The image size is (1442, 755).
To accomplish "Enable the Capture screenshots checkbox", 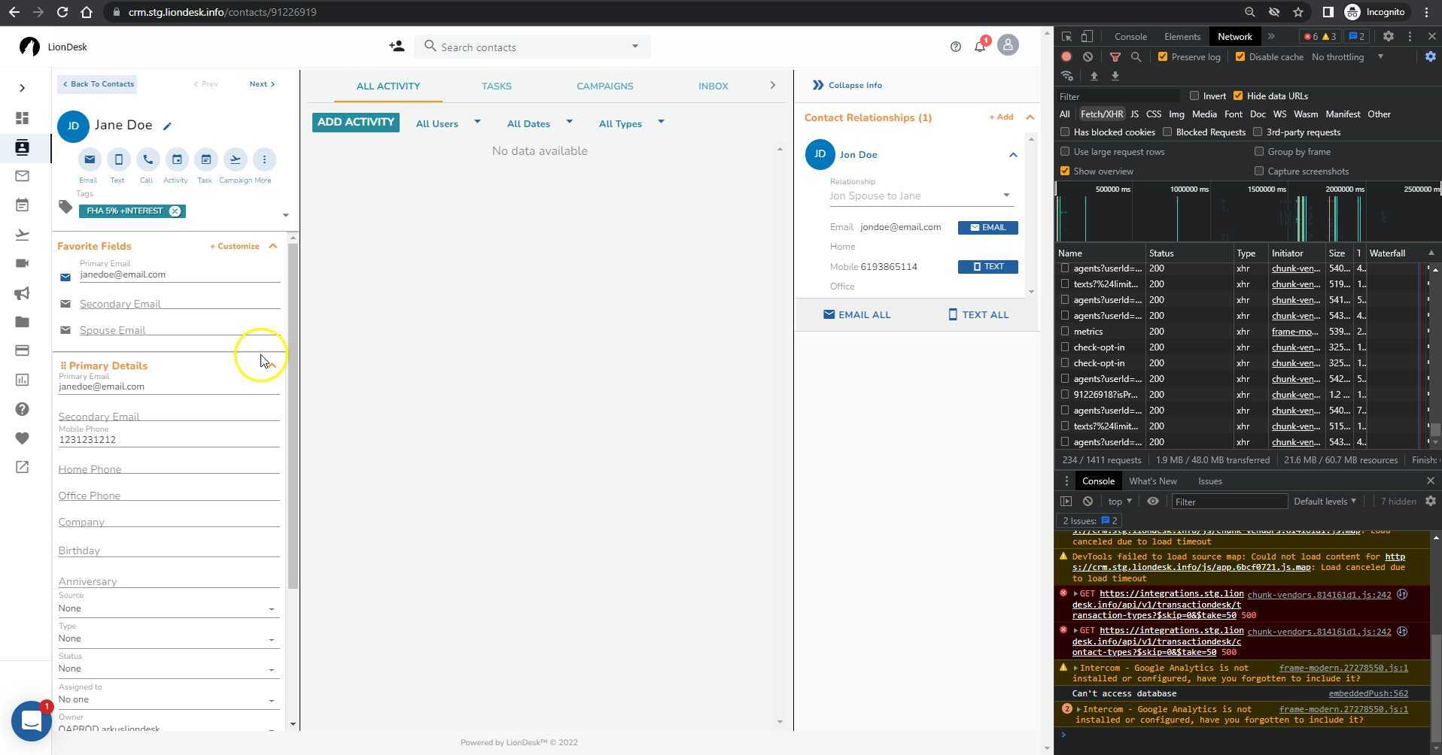I will click(1258, 171).
